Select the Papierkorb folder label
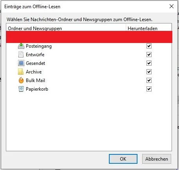179x170 pixels. click(37, 89)
